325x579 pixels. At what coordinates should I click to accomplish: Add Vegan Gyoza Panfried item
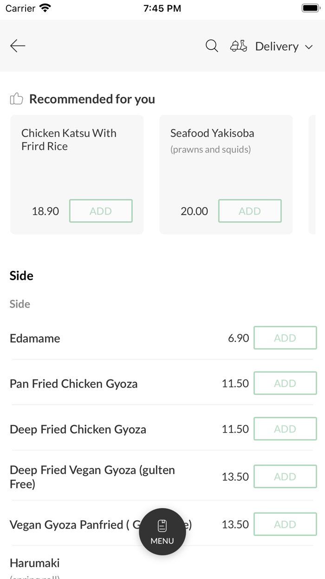click(x=285, y=525)
